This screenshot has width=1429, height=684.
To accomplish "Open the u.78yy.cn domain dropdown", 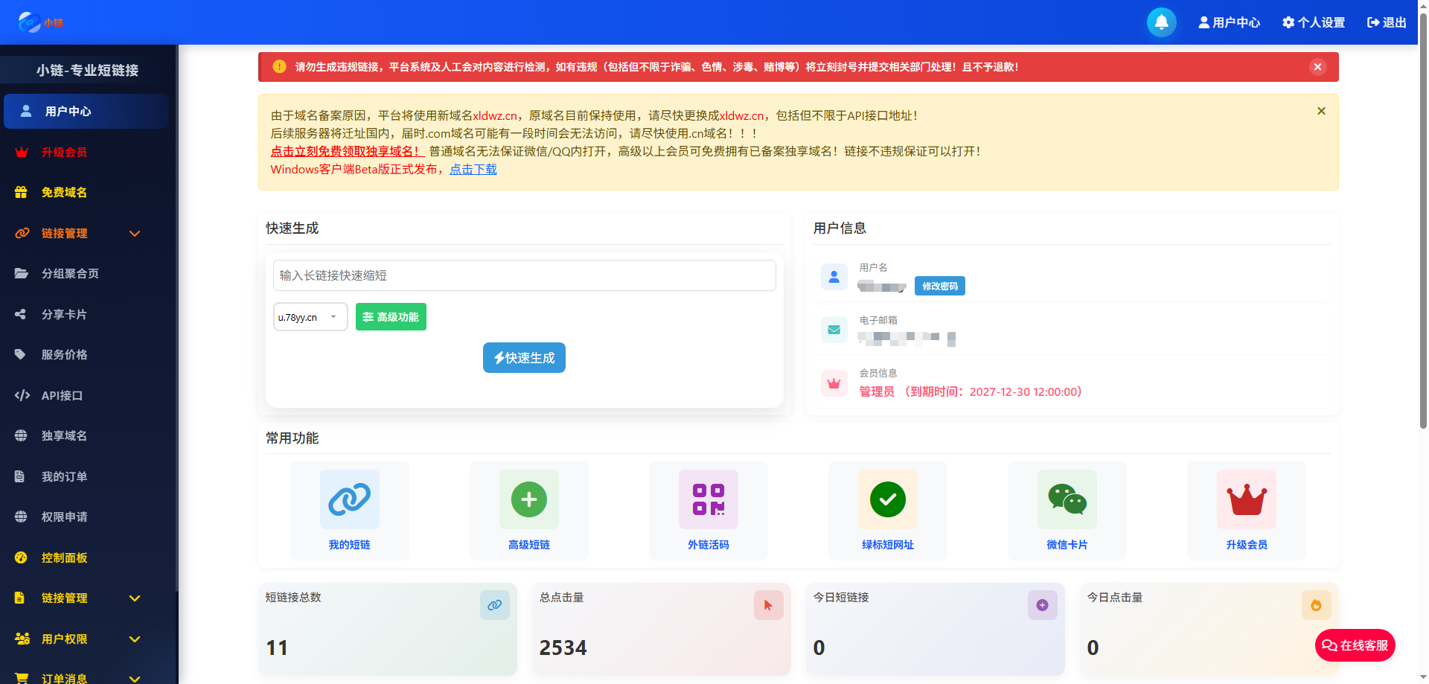I will tap(310, 316).
